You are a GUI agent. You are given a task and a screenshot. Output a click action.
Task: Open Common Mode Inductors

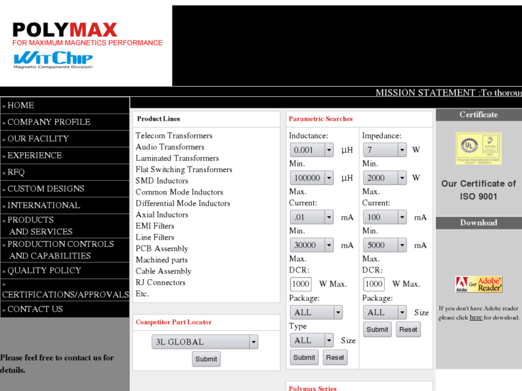[x=179, y=192]
